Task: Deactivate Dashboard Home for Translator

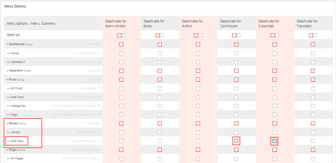Action: coord(313,53)
